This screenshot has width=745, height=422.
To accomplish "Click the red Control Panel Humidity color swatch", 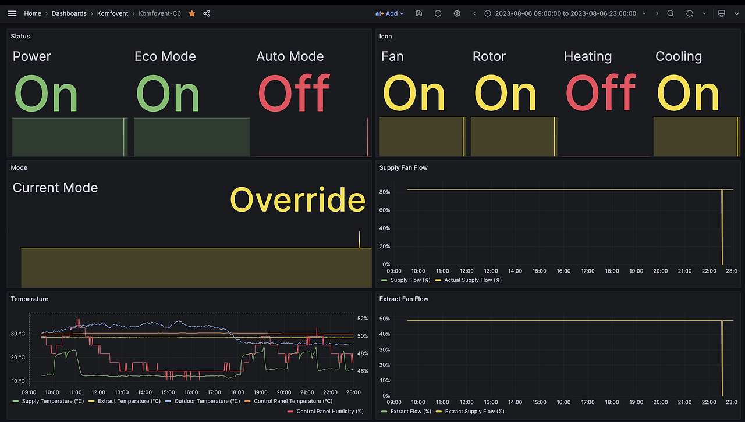I will click(292, 412).
